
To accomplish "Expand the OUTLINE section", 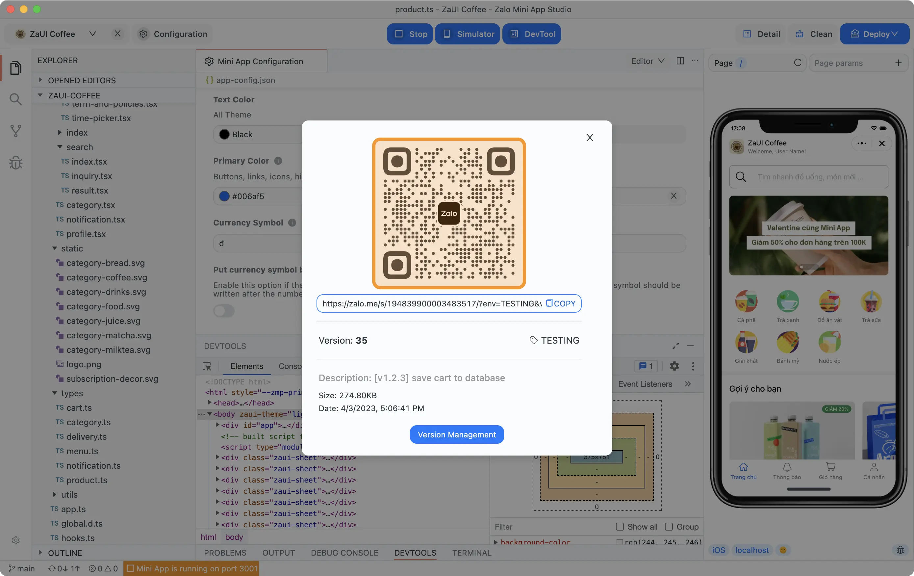I will tap(114, 552).
